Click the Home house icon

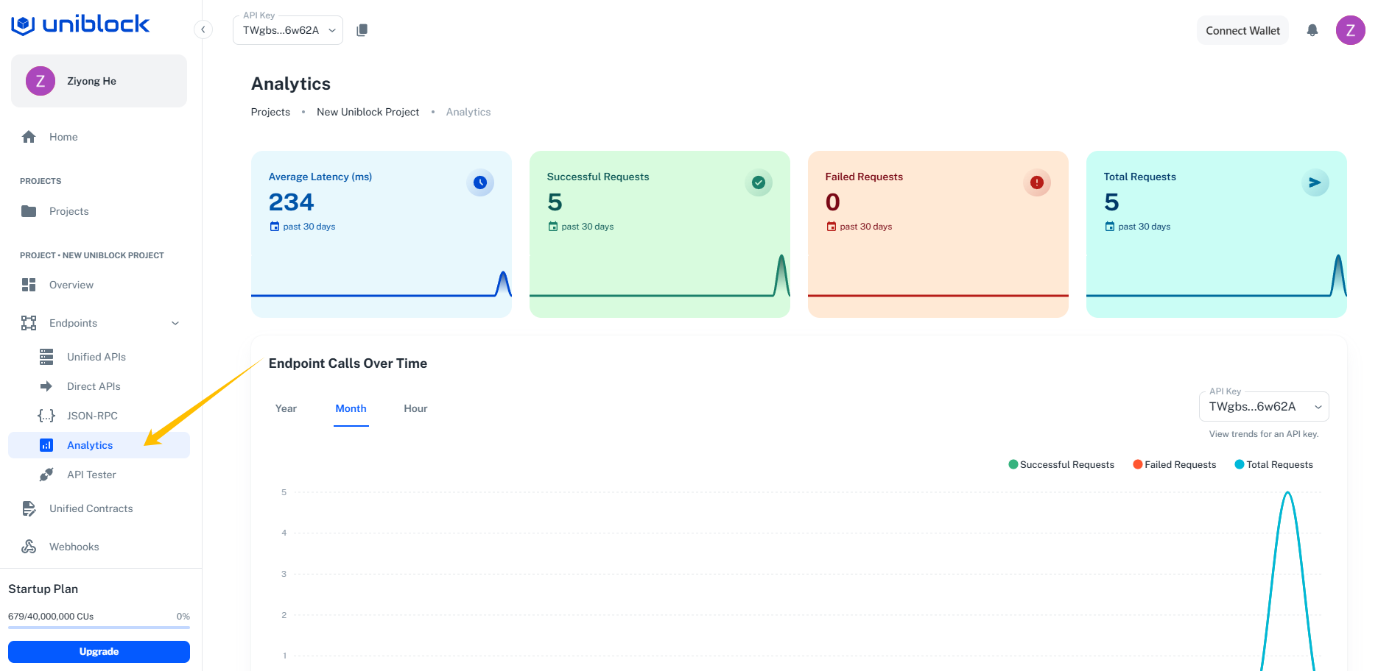[29, 137]
